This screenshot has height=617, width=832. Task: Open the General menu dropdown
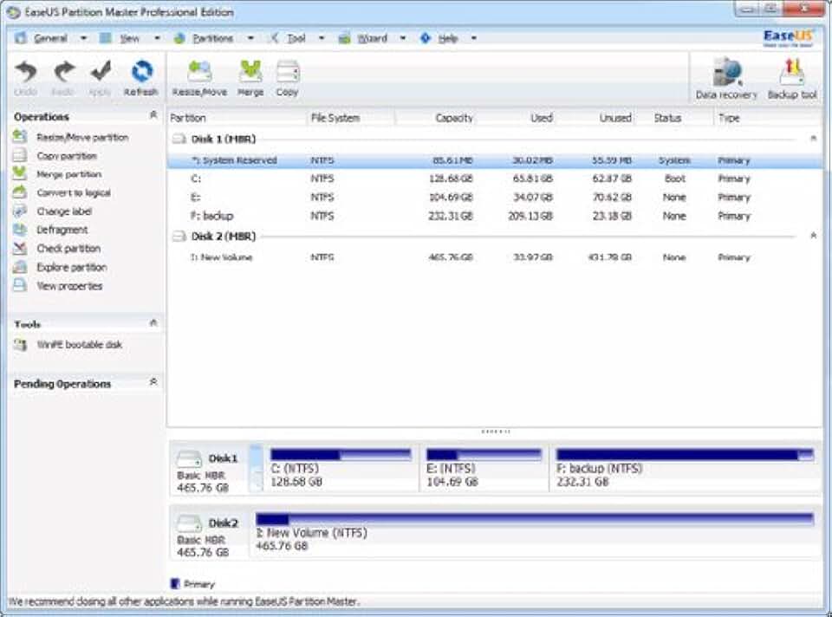[x=50, y=38]
